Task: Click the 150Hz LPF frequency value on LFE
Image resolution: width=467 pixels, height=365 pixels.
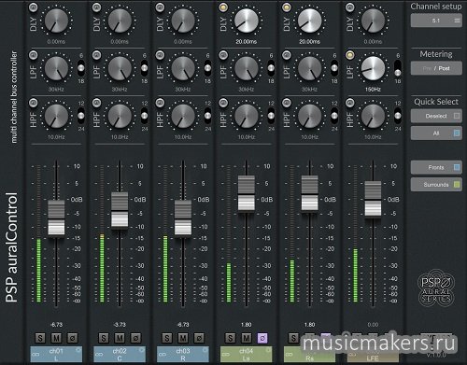Action: point(373,90)
